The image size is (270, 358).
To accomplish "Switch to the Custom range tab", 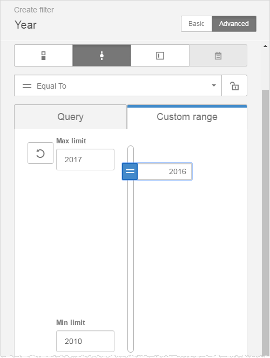I will pyautogui.click(x=187, y=117).
